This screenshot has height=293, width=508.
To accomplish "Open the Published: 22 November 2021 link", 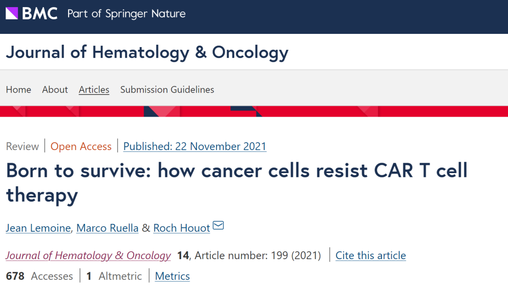I will [195, 146].
